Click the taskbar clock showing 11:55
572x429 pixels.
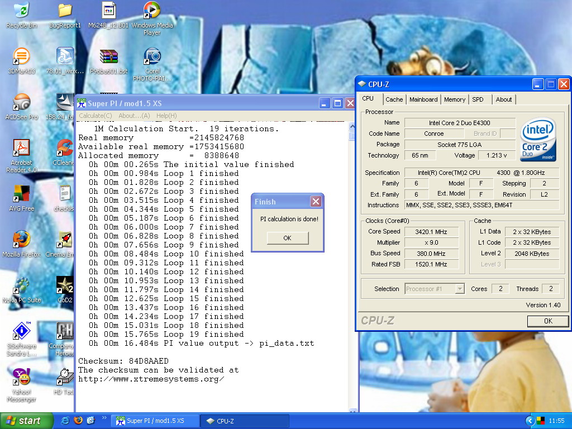557,421
